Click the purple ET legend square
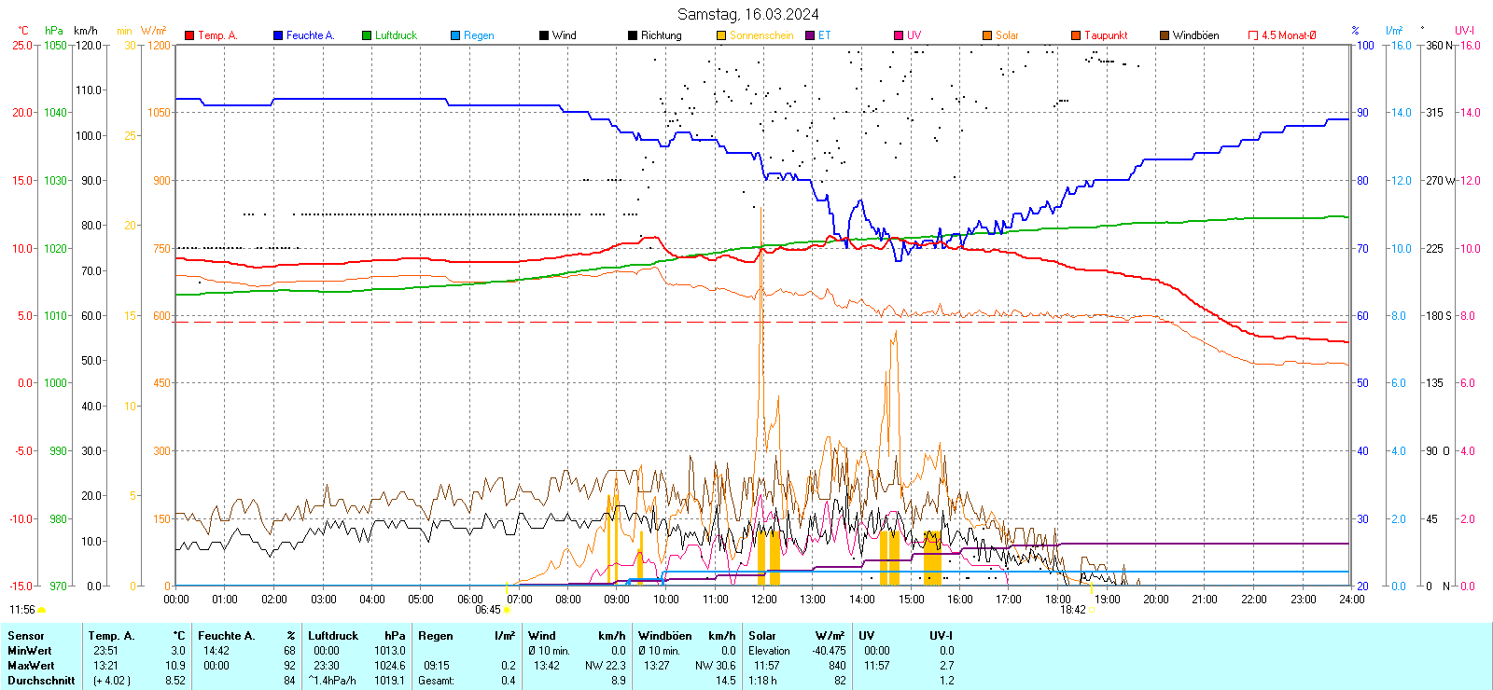 pos(810,35)
